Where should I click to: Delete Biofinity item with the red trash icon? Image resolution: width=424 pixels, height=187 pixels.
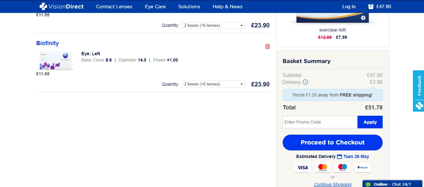(268, 46)
